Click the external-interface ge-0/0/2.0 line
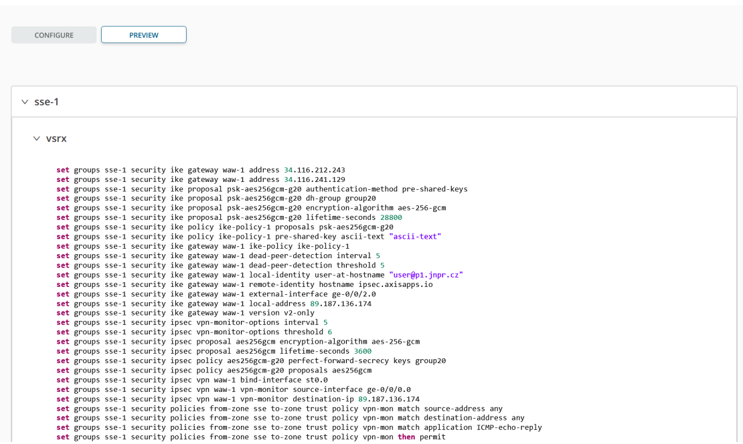This screenshot has width=743, height=444. pos(216,294)
